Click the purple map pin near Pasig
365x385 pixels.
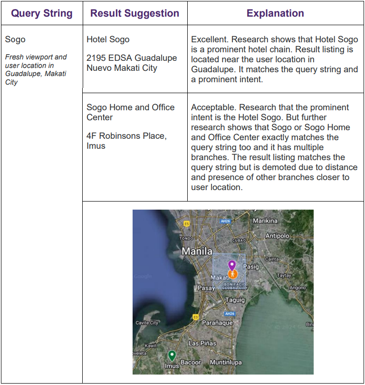coord(232,265)
